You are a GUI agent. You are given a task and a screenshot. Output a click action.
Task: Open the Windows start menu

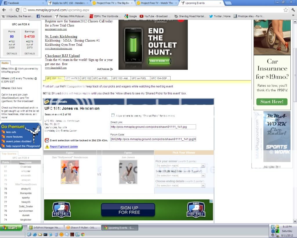tap(11, 228)
